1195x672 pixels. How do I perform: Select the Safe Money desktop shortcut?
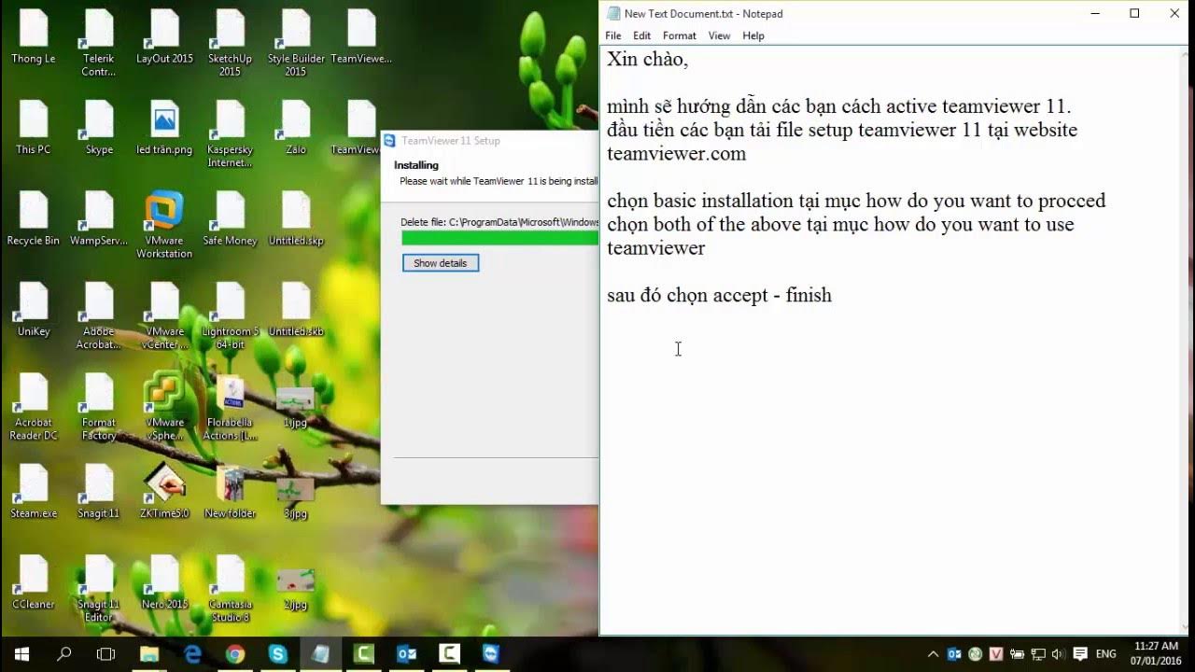pyautogui.click(x=230, y=218)
